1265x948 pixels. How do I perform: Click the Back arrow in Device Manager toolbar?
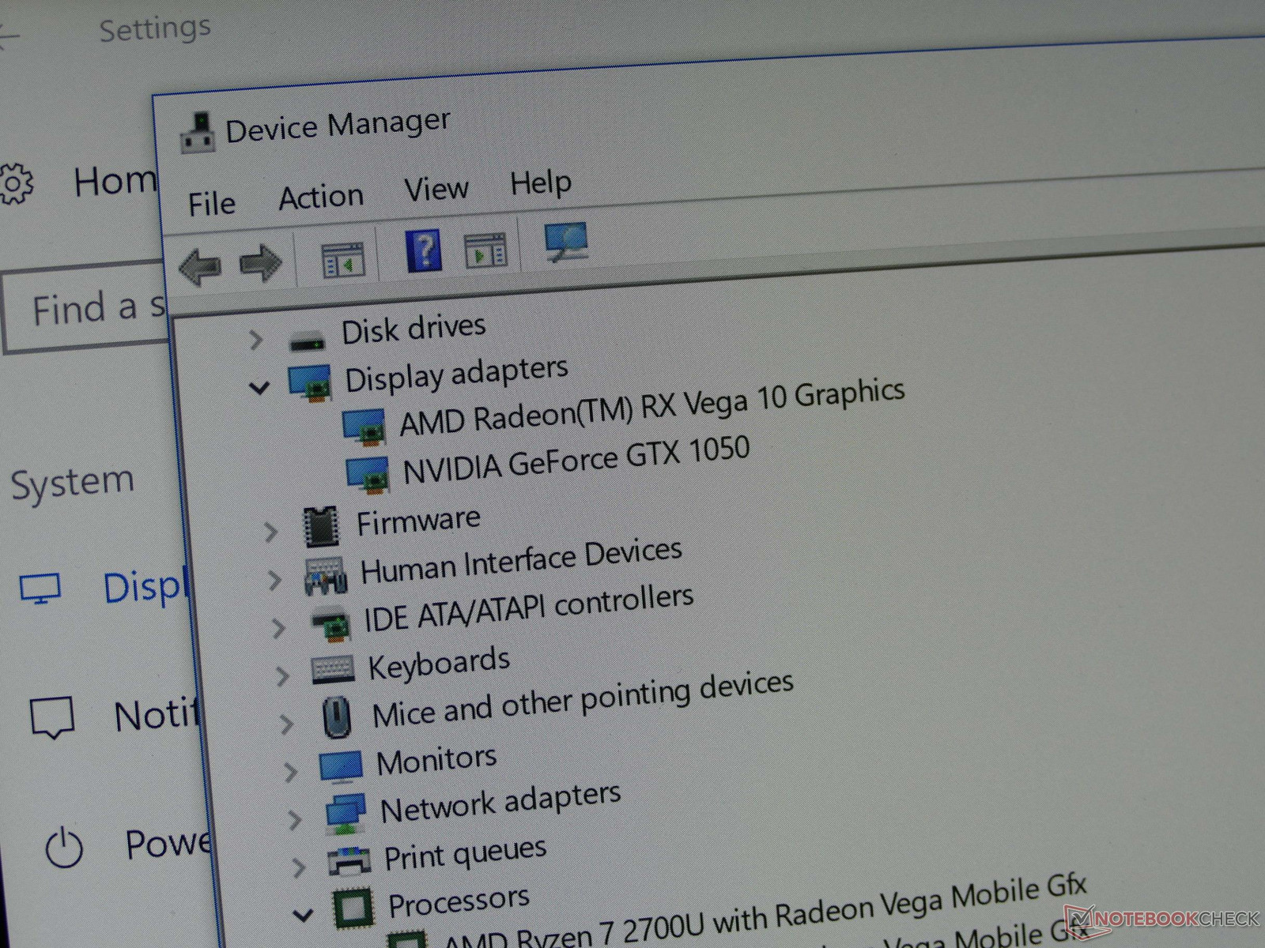[200, 265]
